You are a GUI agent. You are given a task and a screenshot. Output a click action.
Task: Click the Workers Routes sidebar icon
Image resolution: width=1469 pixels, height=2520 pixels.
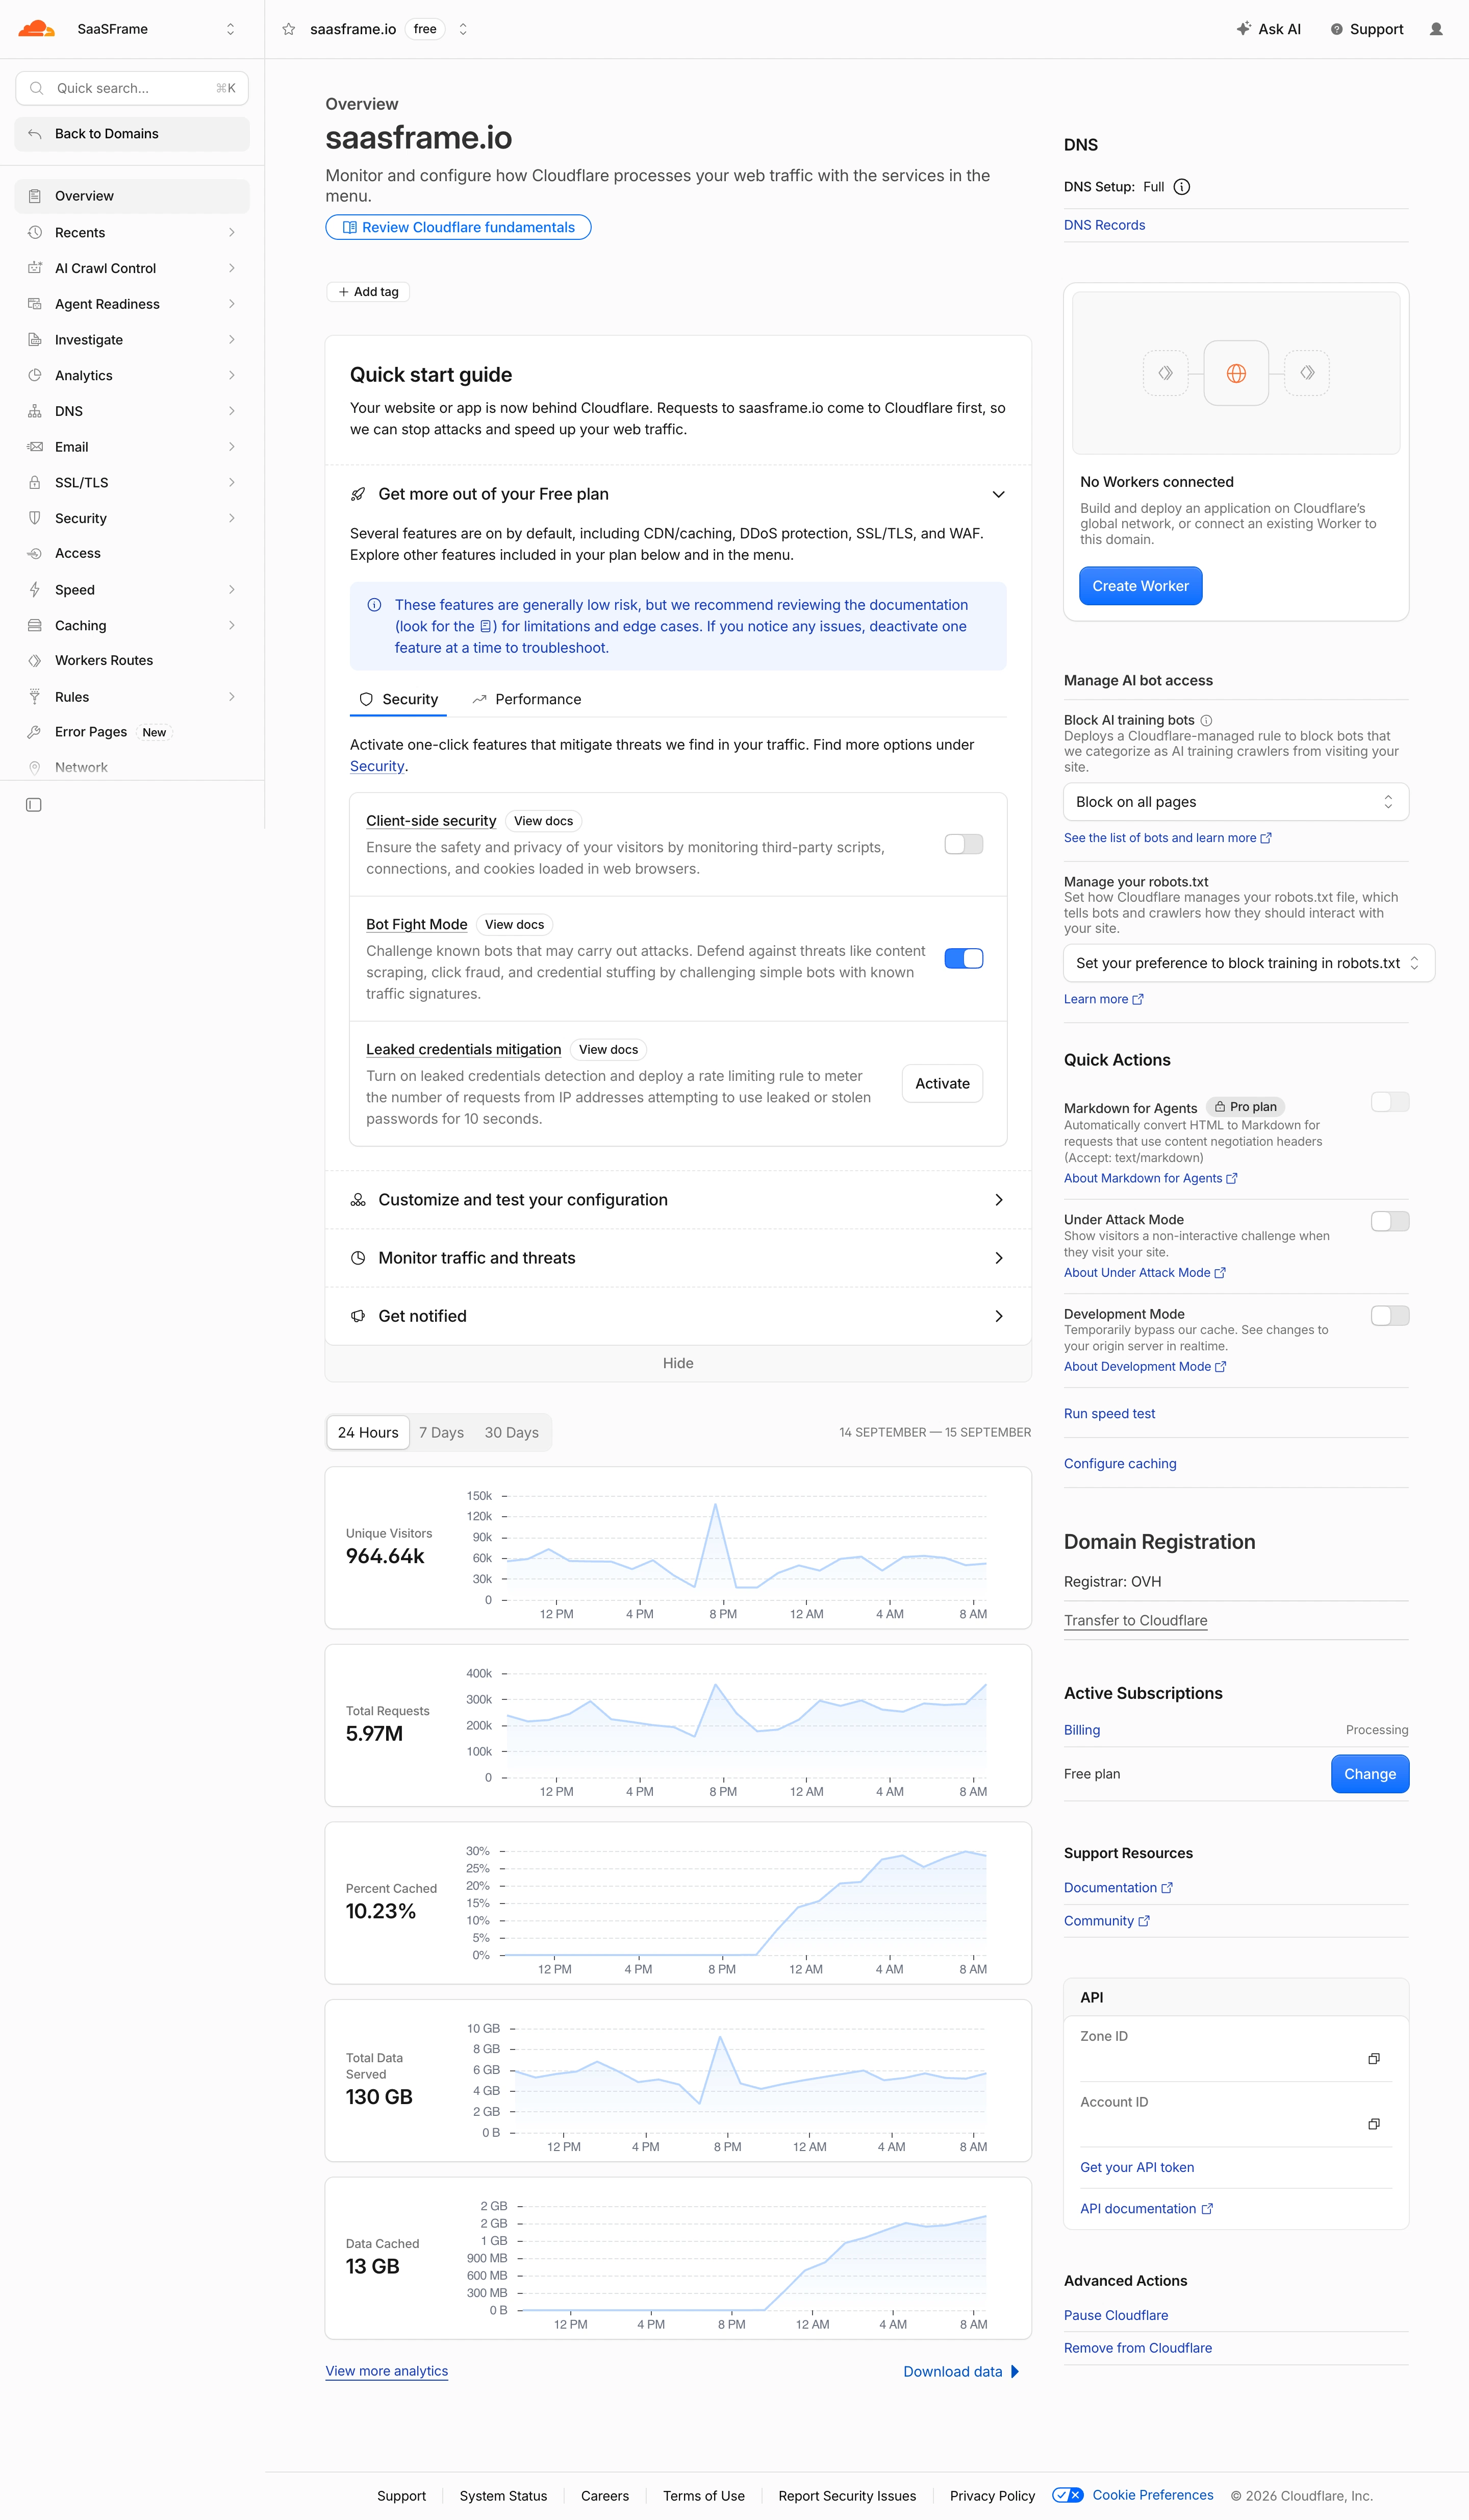35,661
